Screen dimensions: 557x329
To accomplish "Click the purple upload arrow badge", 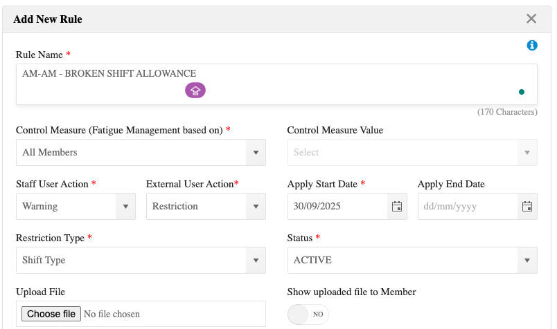I will coord(195,91).
